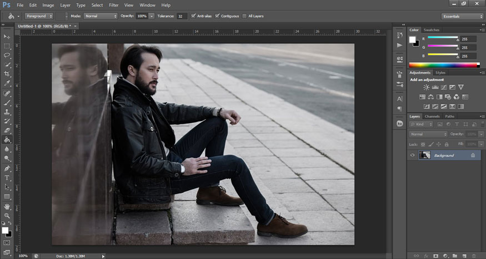Open the Image menu
This screenshot has height=259, width=486.
[x=48, y=5]
